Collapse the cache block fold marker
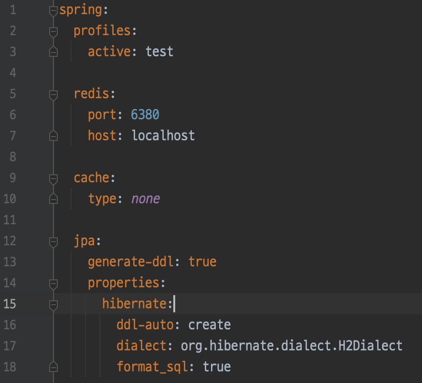The height and width of the screenshot is (383, 422). 53,179
